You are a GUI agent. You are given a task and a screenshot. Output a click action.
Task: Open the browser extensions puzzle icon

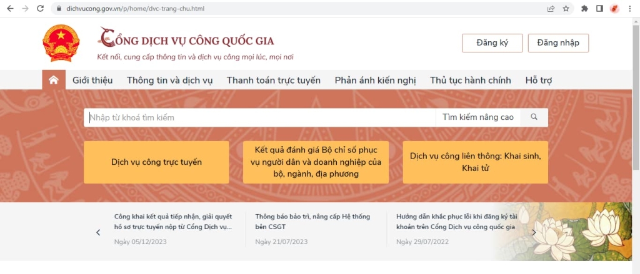point(584,9)
